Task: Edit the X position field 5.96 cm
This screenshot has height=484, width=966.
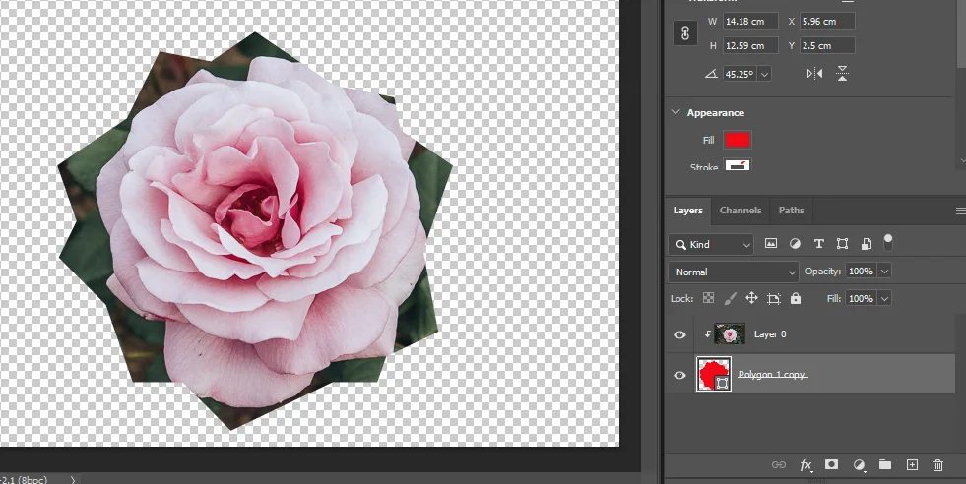Action: click(827, 21)
